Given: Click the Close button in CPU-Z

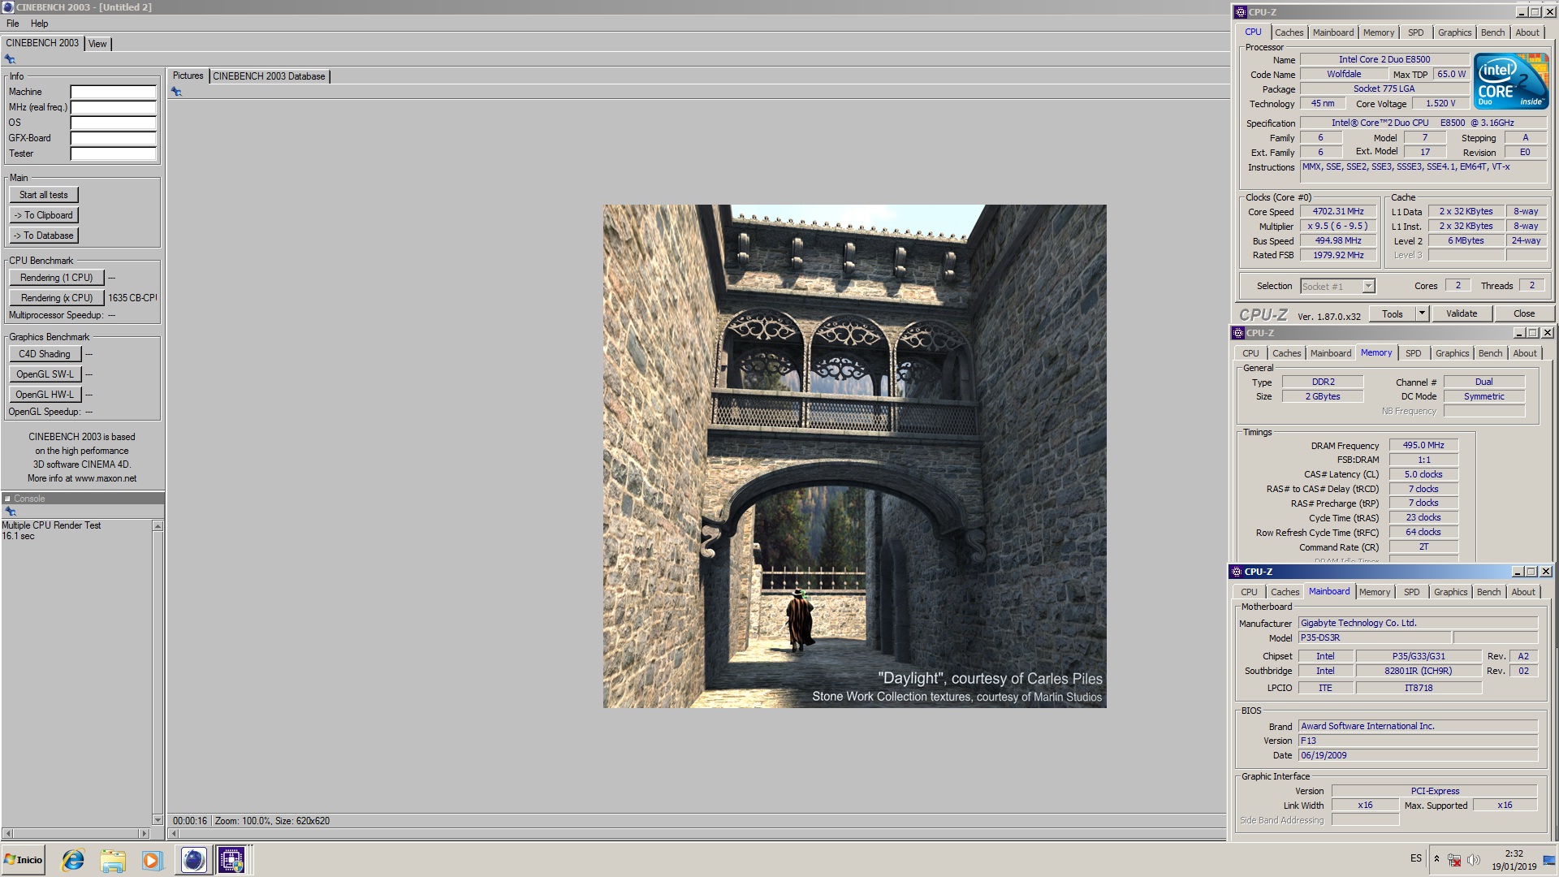Looking at the screenshot, I should pyautogui.click(x=1524, y=313).
